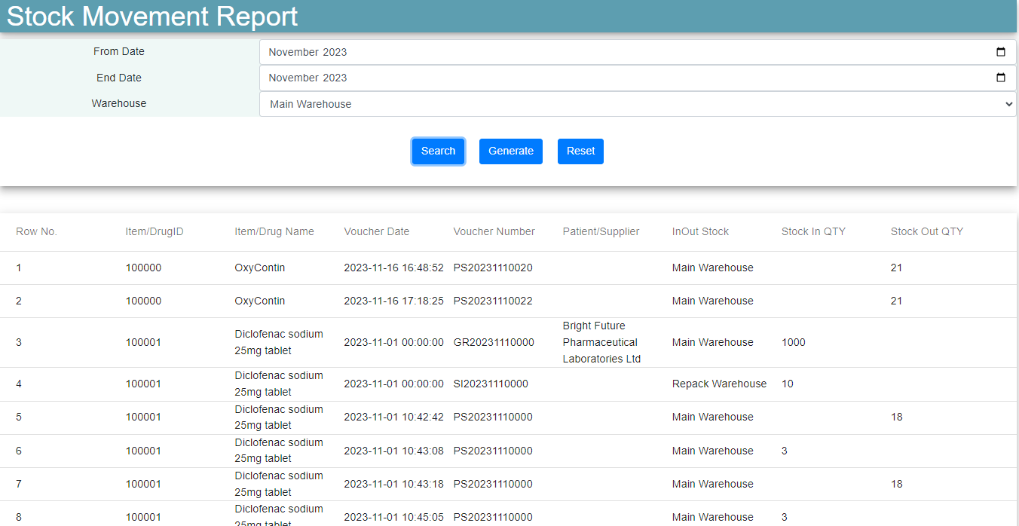Click Stock Out 21 in the PS20231110022 row
The height and width of the screenshot is (526, 1019).
coord(896,301)
